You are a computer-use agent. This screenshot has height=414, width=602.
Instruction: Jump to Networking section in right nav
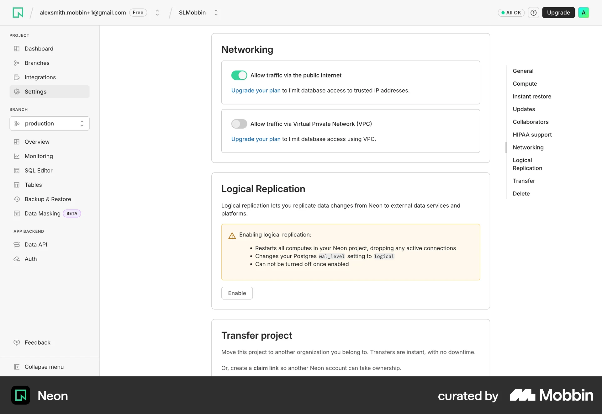(528, 147)
